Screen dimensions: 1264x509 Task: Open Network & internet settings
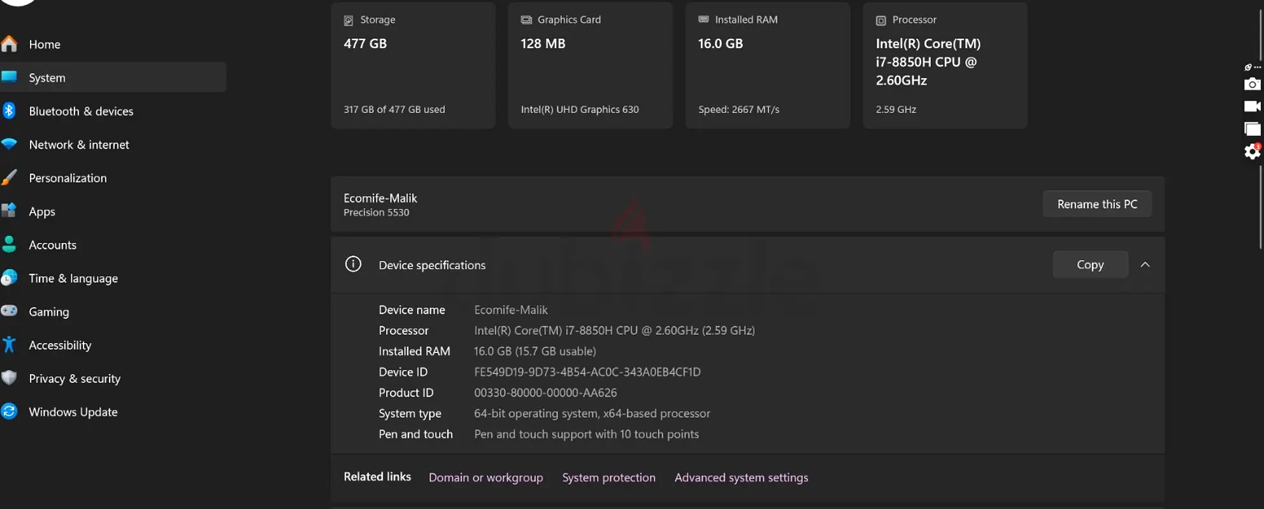point(79,145)
